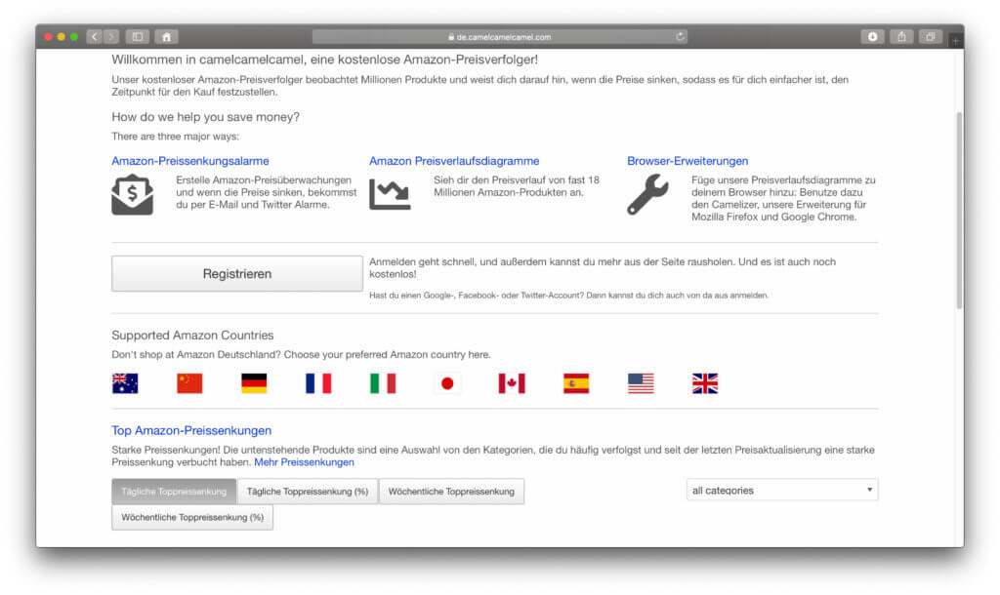Viewport: 1000px width, 595px height.
Task: Open Safari home button in toolbar
Action: (166, 37)
